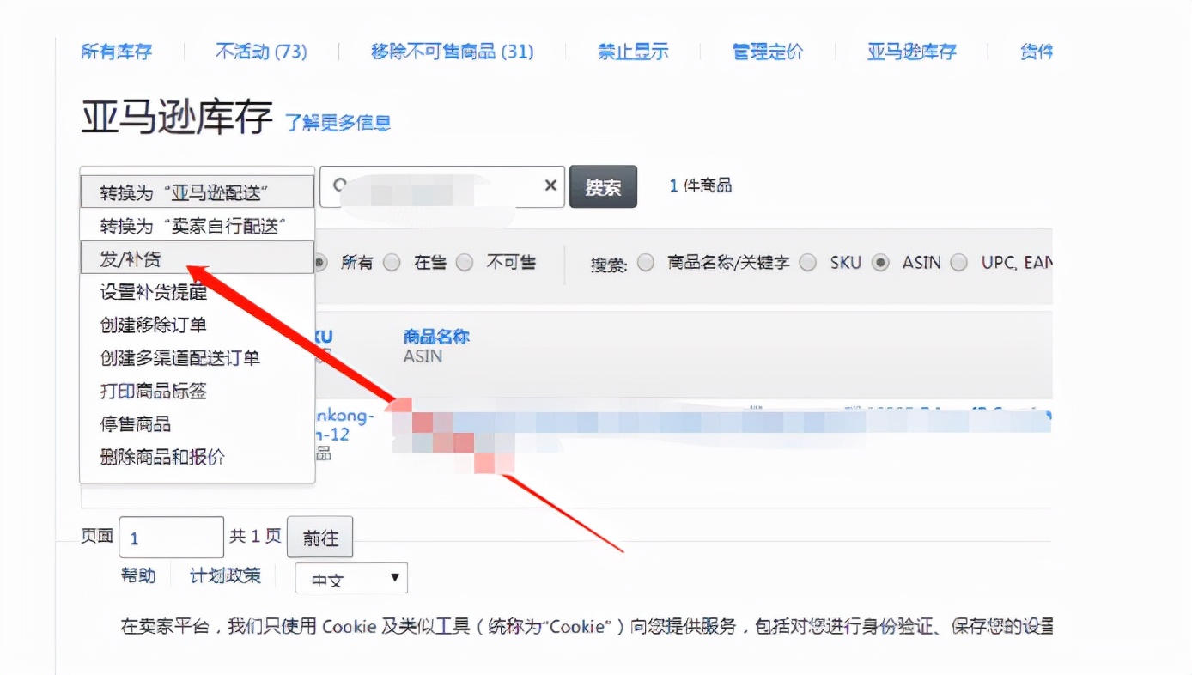This screenshot has height=675, width=1192.
Task: Switch to the 不活动 (73) tab
Action: tap(262, 52)
